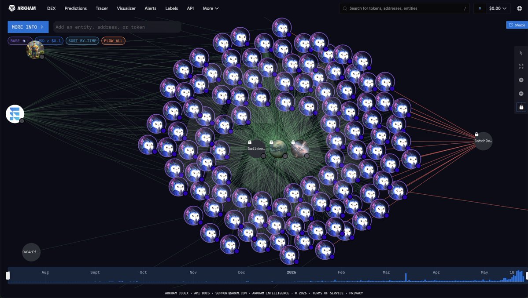Click the SUPPORT@ARKM.COM email link
528x298 pixels.
click(231, 293)
